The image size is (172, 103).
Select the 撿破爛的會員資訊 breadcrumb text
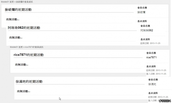[x=24, y=2]
